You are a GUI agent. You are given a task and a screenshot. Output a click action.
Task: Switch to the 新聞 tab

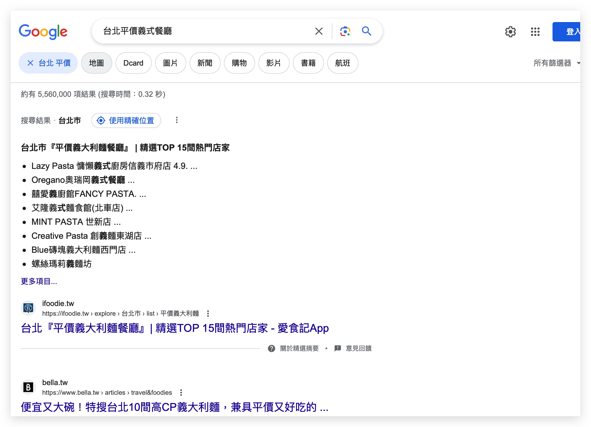[205, 63]
